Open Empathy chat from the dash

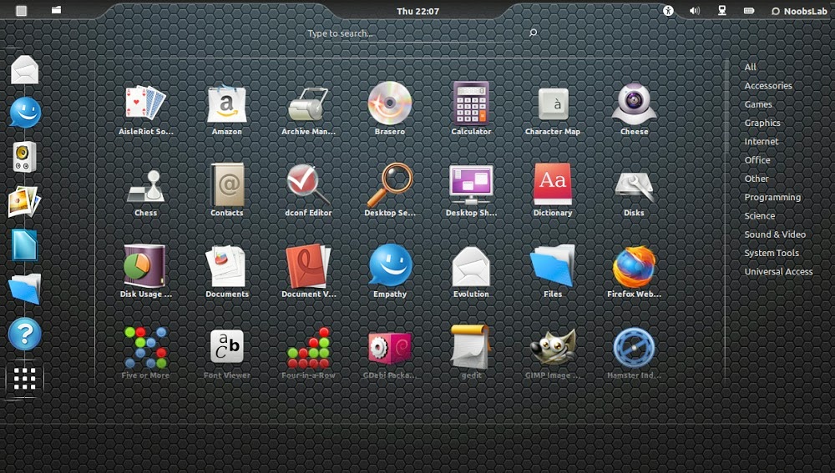(24, 113)
